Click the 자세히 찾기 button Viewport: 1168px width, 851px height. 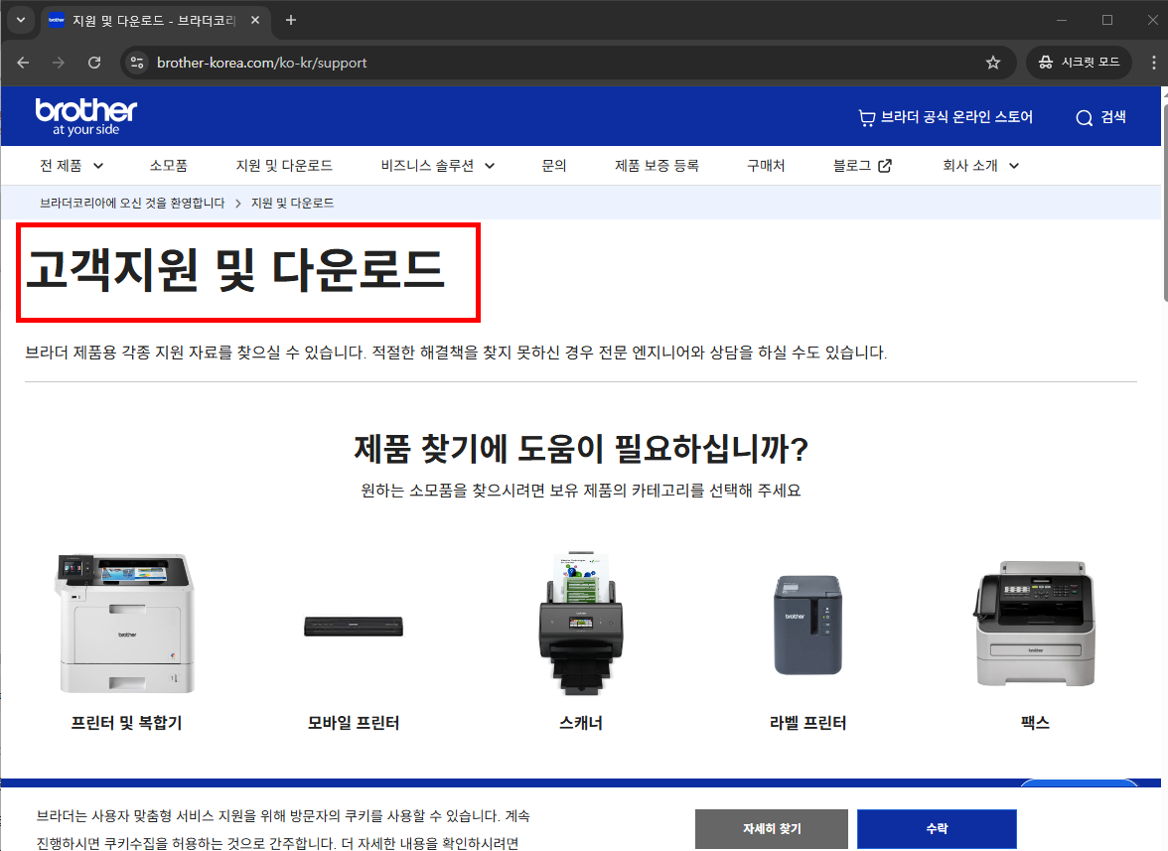pos(772,828)
